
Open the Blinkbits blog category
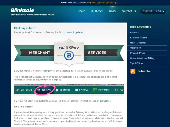(134, 33)
